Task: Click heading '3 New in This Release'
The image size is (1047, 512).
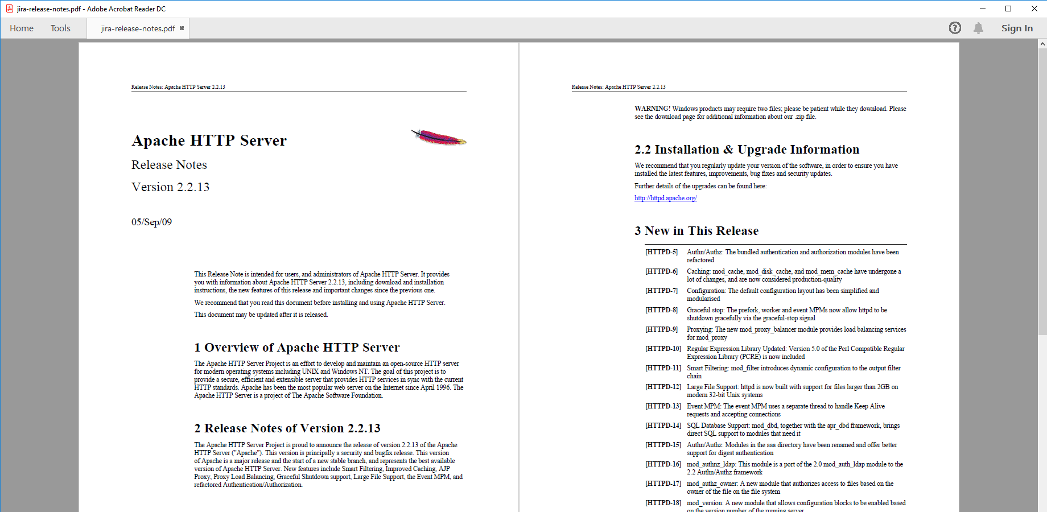Action: [x=696, y=231]
